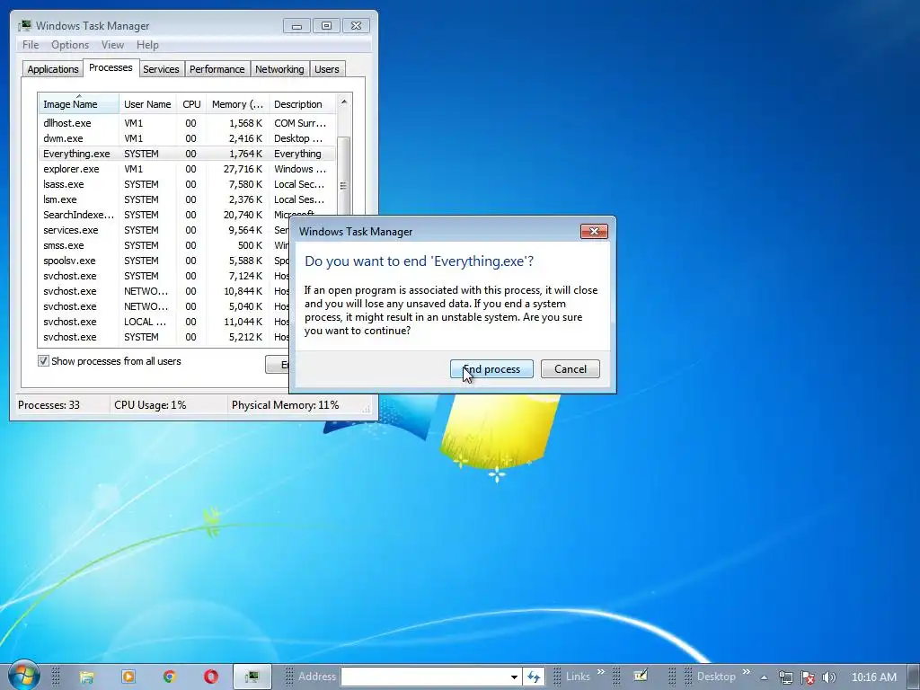This screenshot has height=690, width=920.
Task: Open the volume speaker tray icon
Action: click(x=828, y=677)
